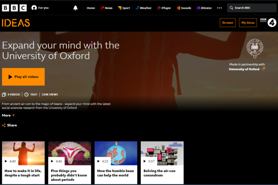Play the 4:46 periods video
The image size is (278, 185).
57,161
